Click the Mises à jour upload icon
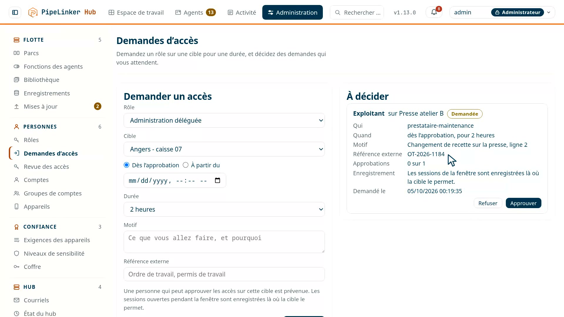The image size is (564, 317). pyautogui.click(x=16, y=107)
